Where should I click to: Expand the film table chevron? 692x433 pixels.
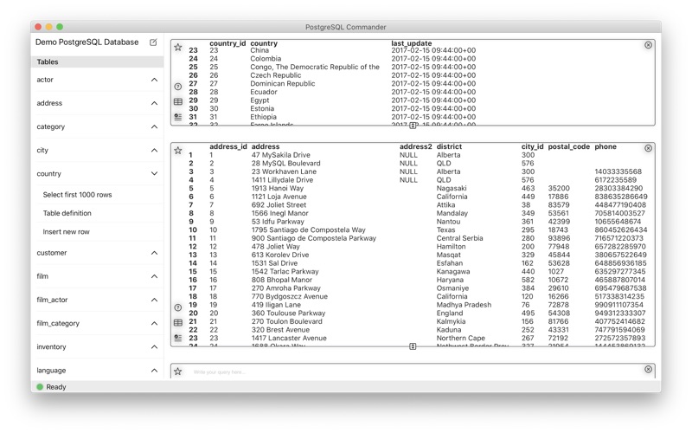154,276
